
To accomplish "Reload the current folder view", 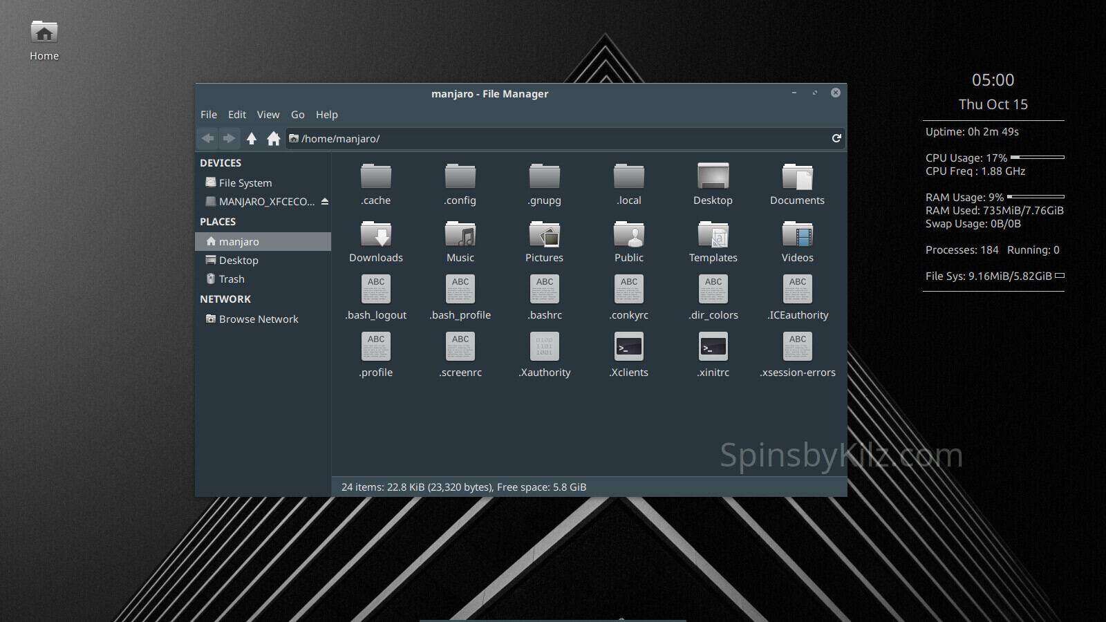I will [836, 138].
